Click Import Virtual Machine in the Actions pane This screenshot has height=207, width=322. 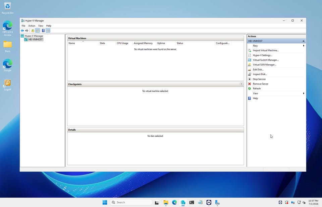coord(266,51)
